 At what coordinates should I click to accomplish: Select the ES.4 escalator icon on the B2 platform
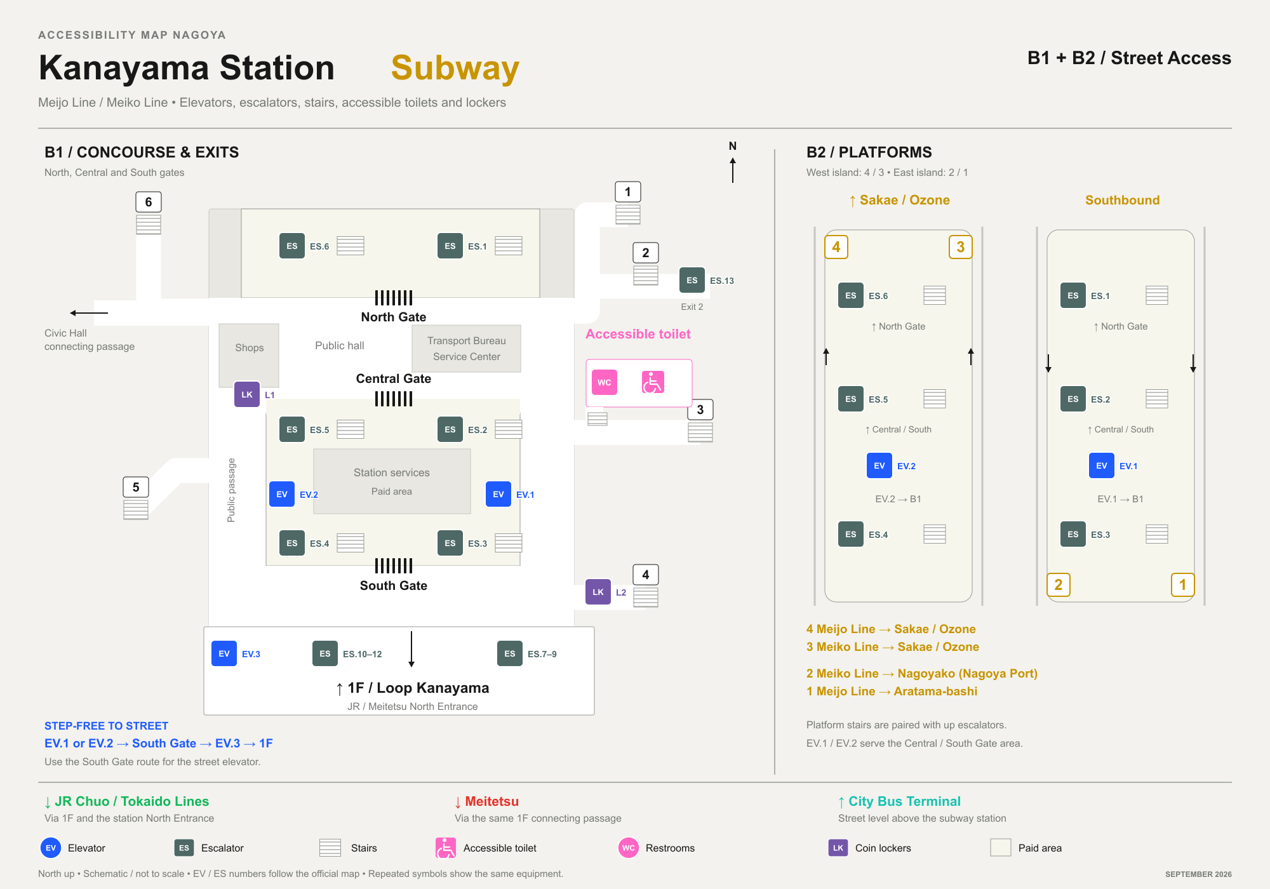point(851,534)
